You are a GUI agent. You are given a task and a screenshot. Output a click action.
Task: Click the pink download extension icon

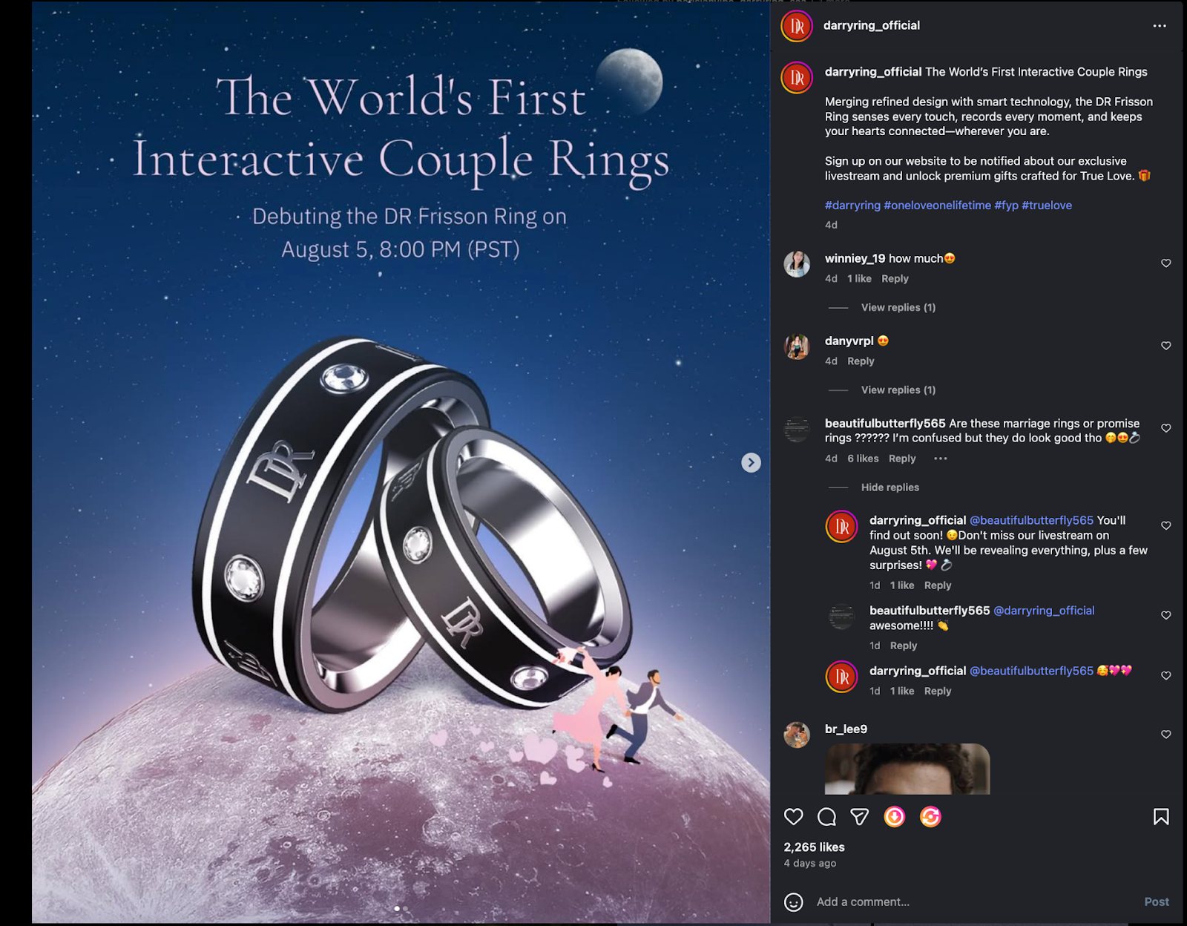(895, 817)
